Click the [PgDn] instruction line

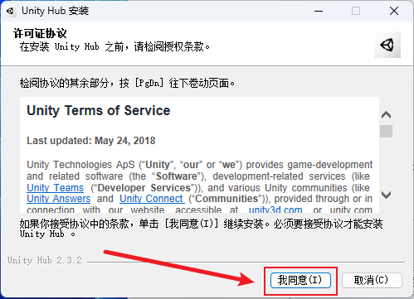(x=127, y=83)
